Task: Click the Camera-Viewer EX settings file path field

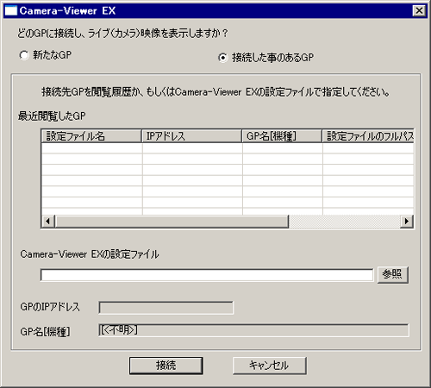Action: [207, 275]
